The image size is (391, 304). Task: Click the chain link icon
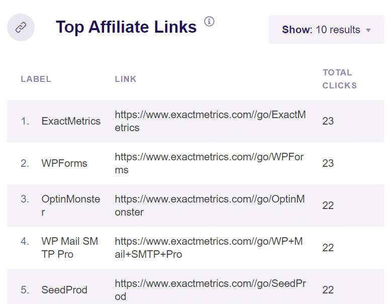tap(21, 28)
